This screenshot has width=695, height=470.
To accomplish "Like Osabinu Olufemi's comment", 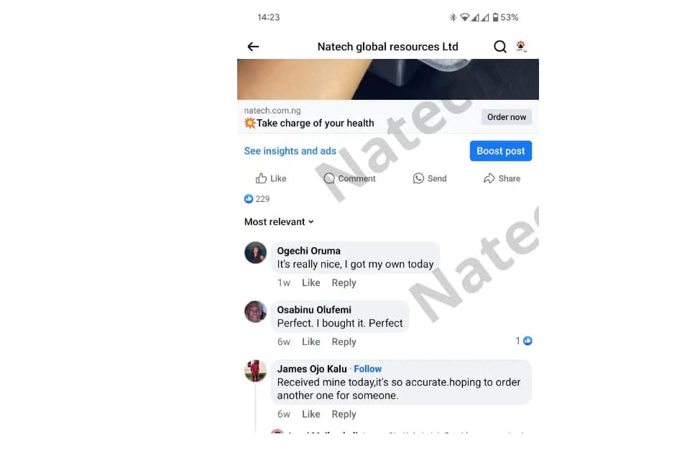I will pos(310,342).
